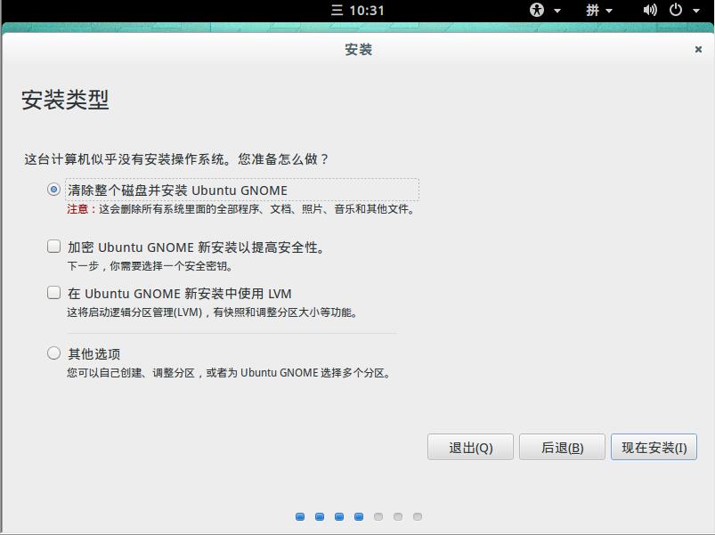The height and width of the screenshot is (535, 715).
Task: Click the last gray progress dot
Action: 418,516
